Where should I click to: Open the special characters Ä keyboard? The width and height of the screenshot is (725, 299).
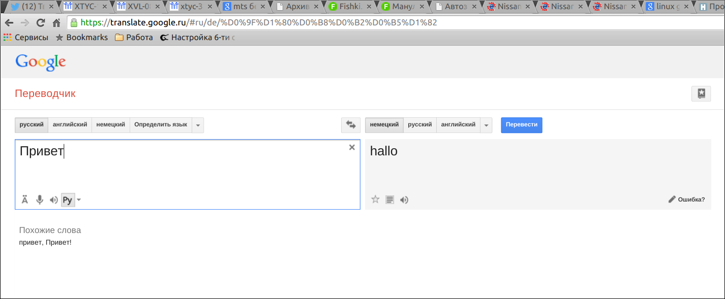click(24, 200)
